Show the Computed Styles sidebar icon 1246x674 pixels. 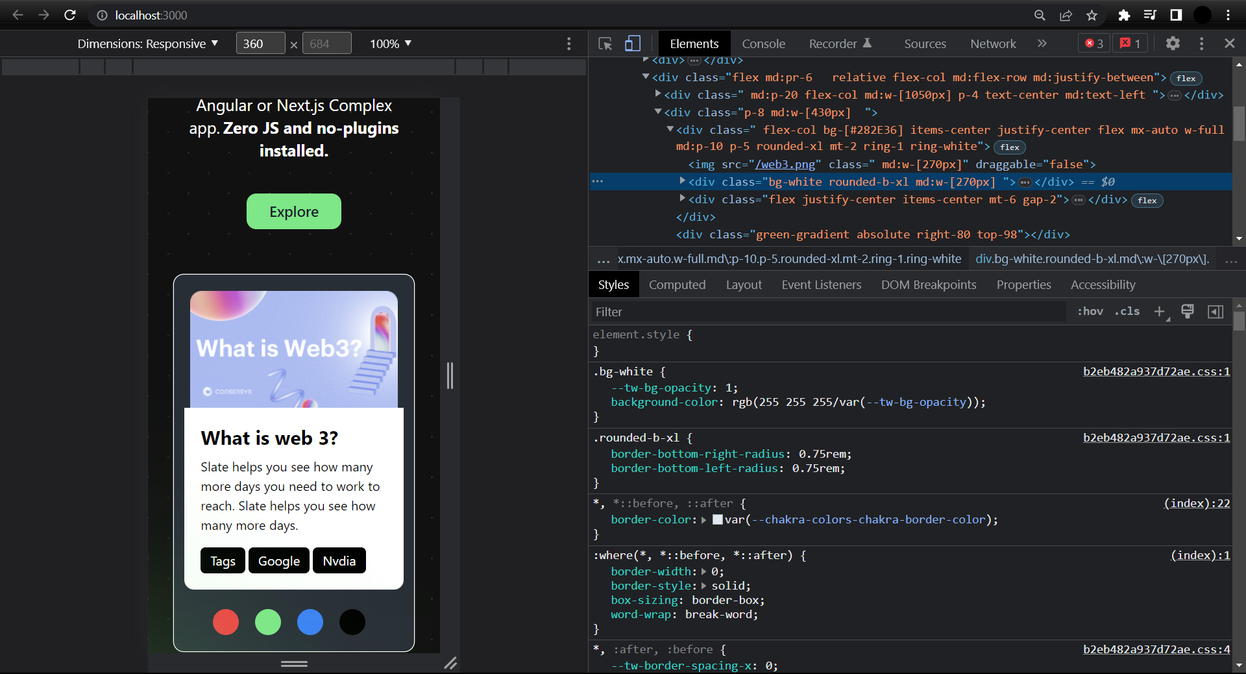(x=1215, y=312)
